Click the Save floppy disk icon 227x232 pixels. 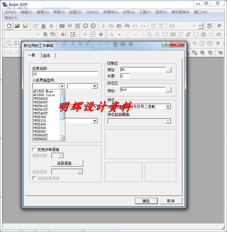25,26
